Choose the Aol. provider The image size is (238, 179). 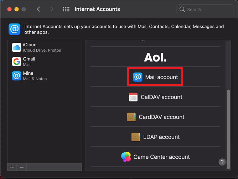(x=155, y=57)
